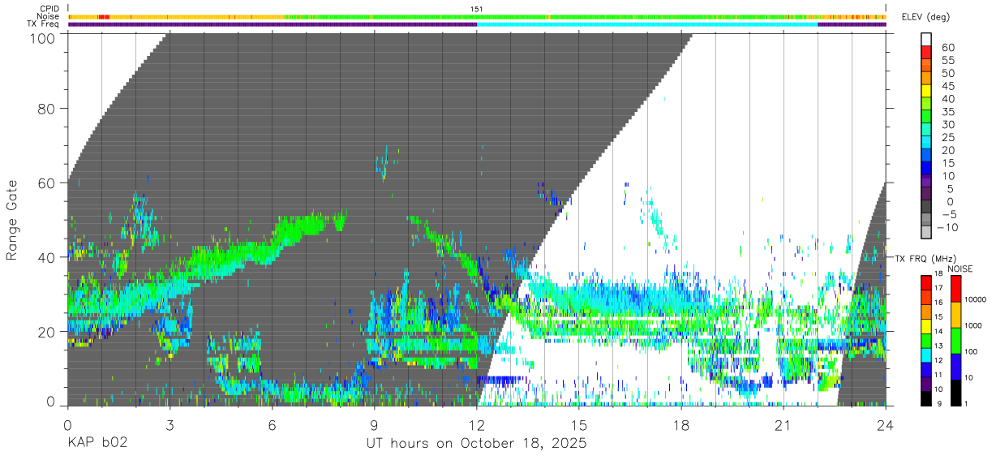Click the "ELEV (deg)" legend title
This screenshot has width=996, height=460.
[x=925, y=16]
